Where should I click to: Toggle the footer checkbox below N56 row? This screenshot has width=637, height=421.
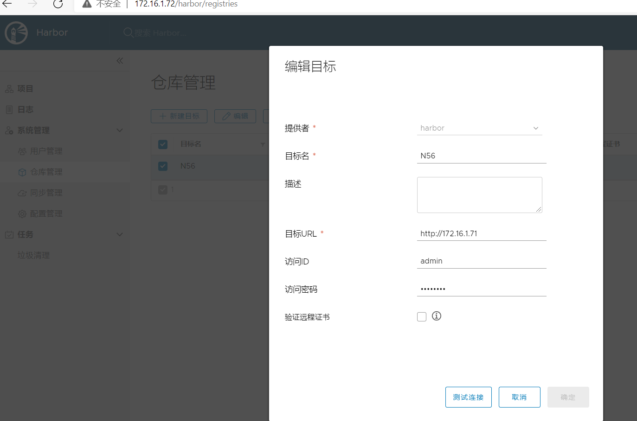tap(163, 190)
